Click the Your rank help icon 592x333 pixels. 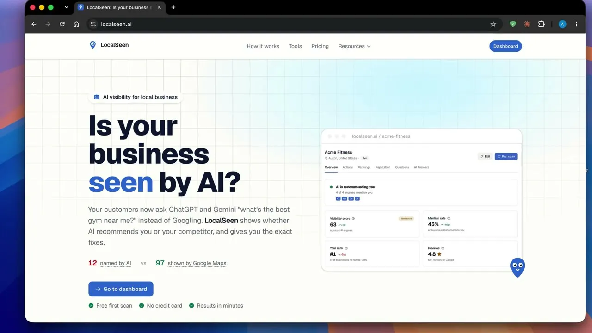coord(346,248)
